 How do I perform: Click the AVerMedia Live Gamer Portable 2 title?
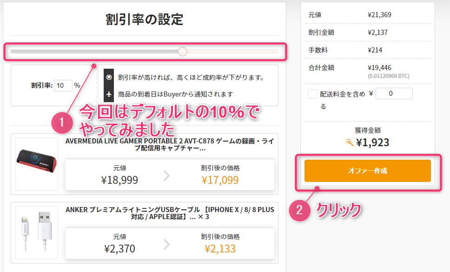[x=169, y=145]
